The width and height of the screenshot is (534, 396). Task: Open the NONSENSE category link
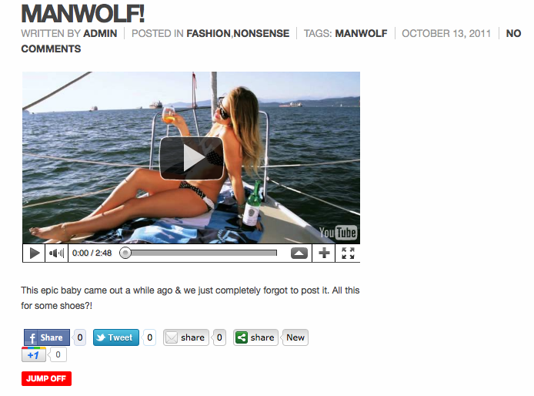click(262, 33)
